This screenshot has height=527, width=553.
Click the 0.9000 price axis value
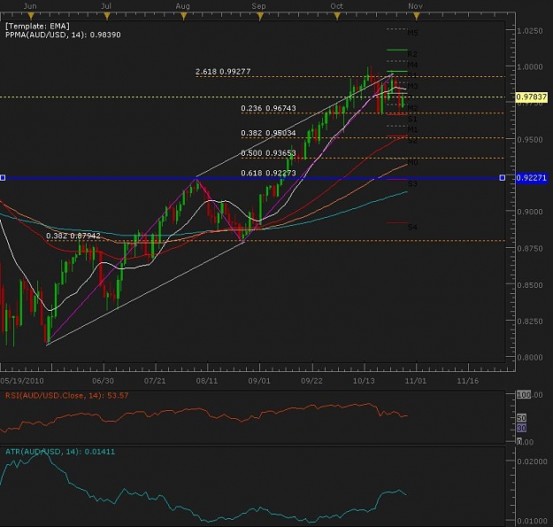pos(530,212)
